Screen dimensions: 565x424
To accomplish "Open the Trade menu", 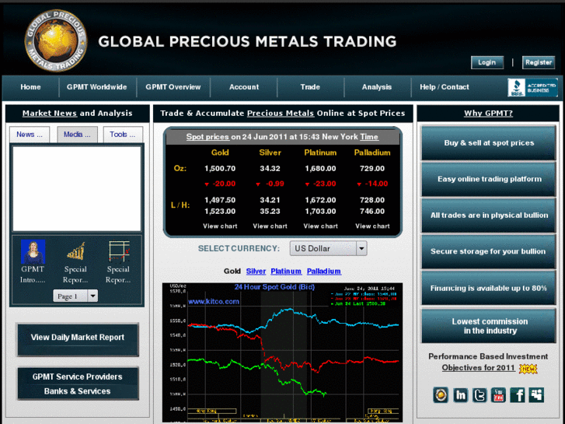I will (x=310, y=87).
